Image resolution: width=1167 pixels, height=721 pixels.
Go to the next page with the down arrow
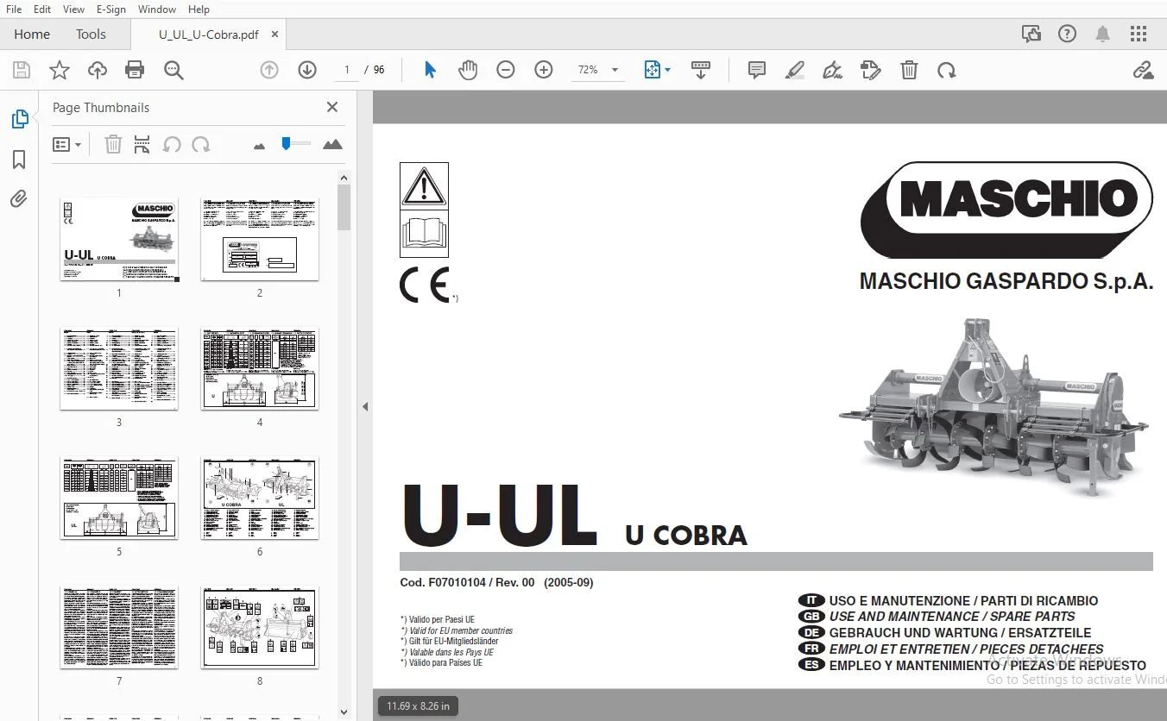(307, 70)
